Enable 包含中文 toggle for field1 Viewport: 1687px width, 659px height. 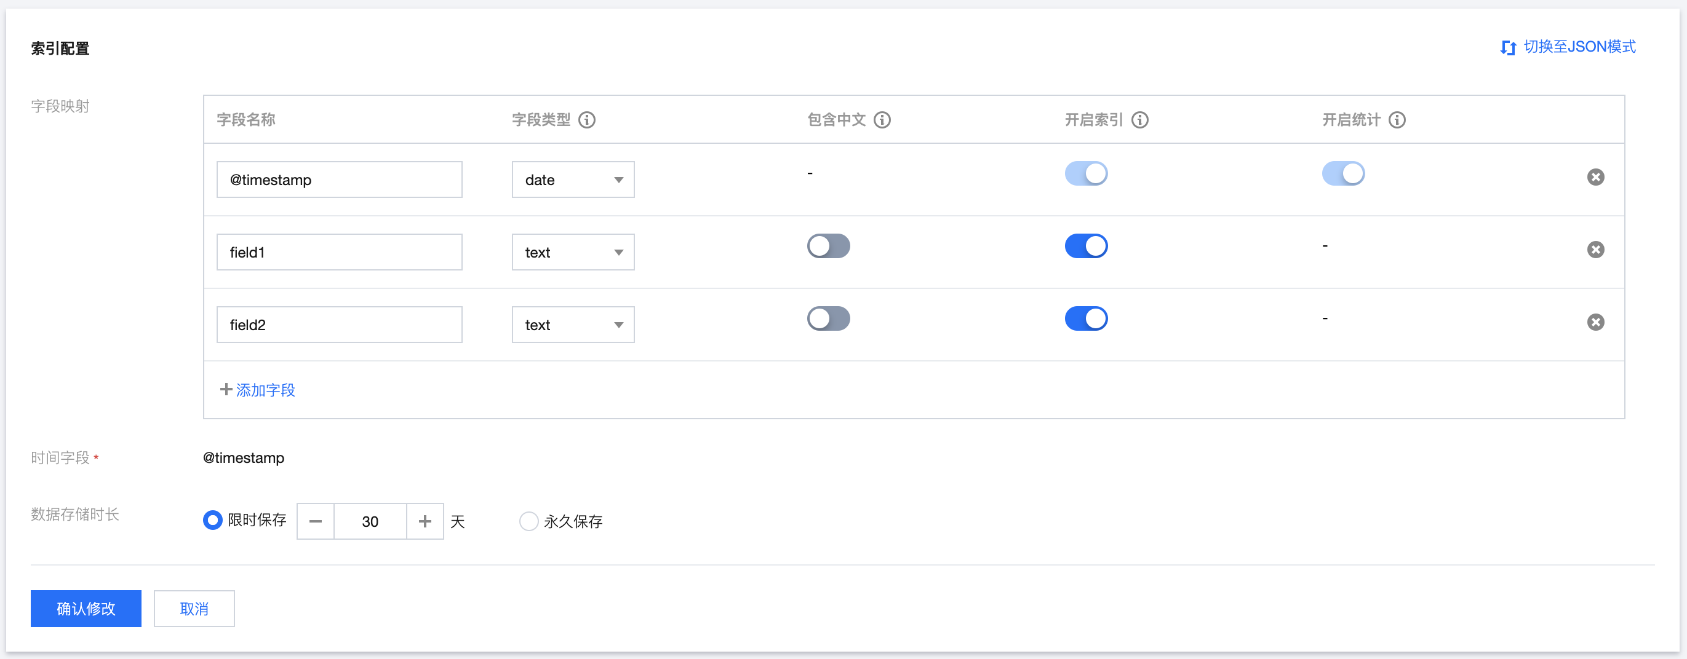point(829,247)
